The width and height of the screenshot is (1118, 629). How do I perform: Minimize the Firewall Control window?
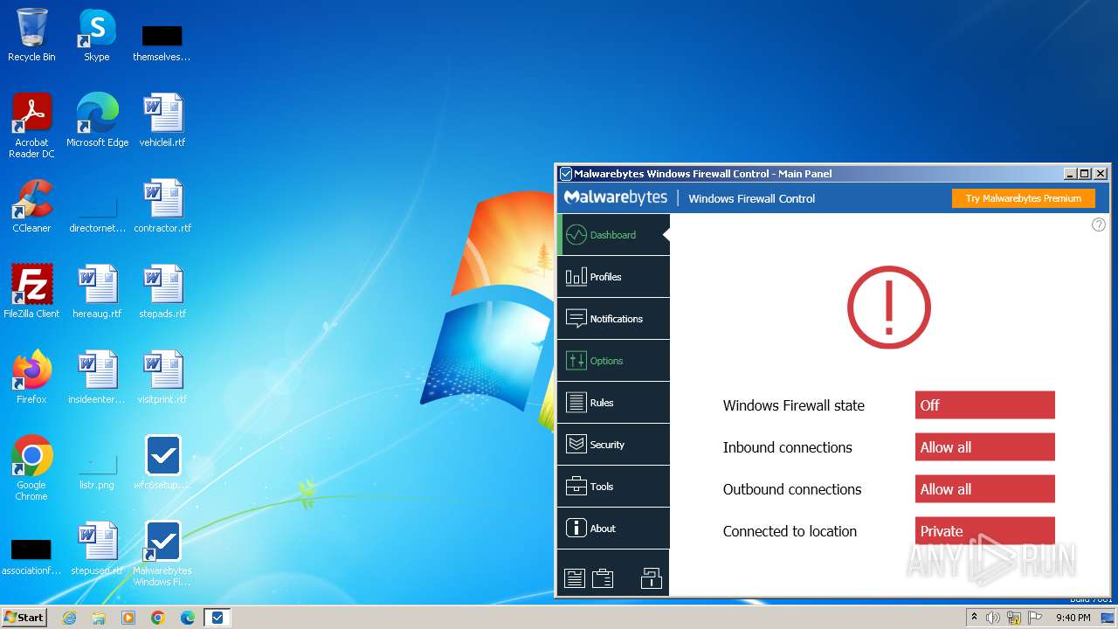[x=1070, y=174]
